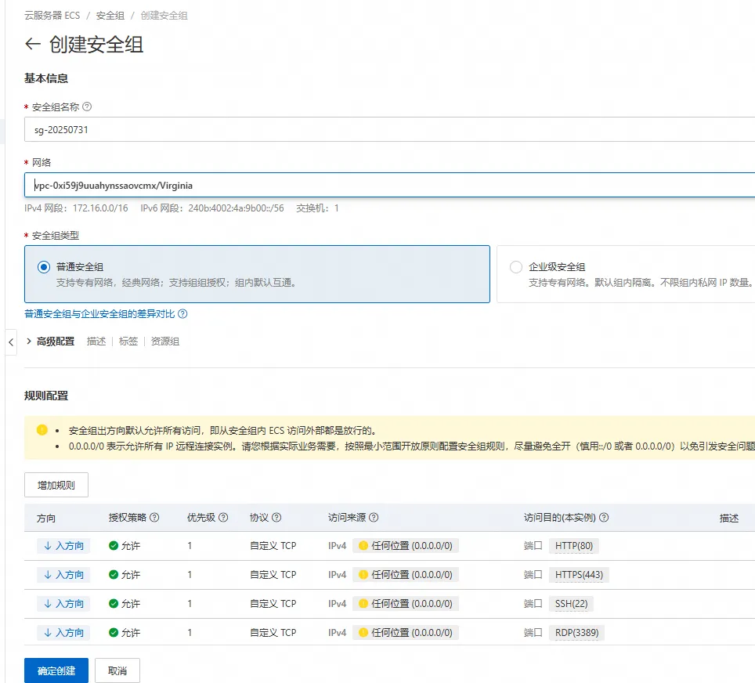Viewport: 755px width, 683px height.
Task: Click the 方向 column header
Action: [x=46, y=518]
